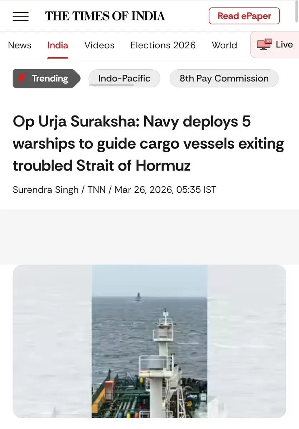Tap the Live TV icon

[264, 44]
